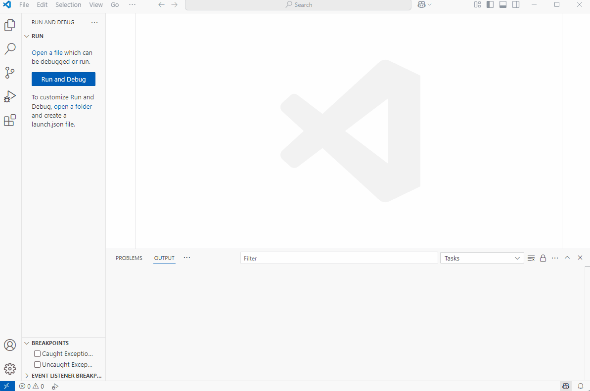Screen dimensions: 590x391
Task: Open the Explorer view in activity bar
Action: [10, 25]
